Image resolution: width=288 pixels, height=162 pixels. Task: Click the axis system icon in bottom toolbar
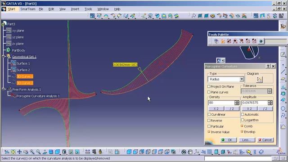pyautogui.click(x=197, y=152)
